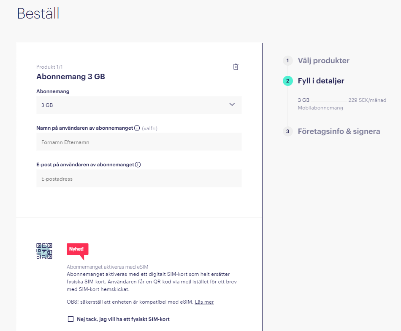Go to step 1 Välj produkter
Image resolution: width=401 pixels, height=331 pixels.
pyautogui.click(x=323, y=61)
